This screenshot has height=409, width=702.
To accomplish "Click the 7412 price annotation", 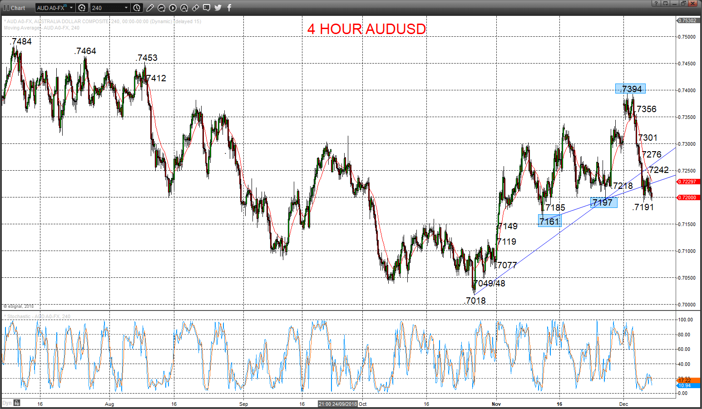I will [x=156, y=79].
